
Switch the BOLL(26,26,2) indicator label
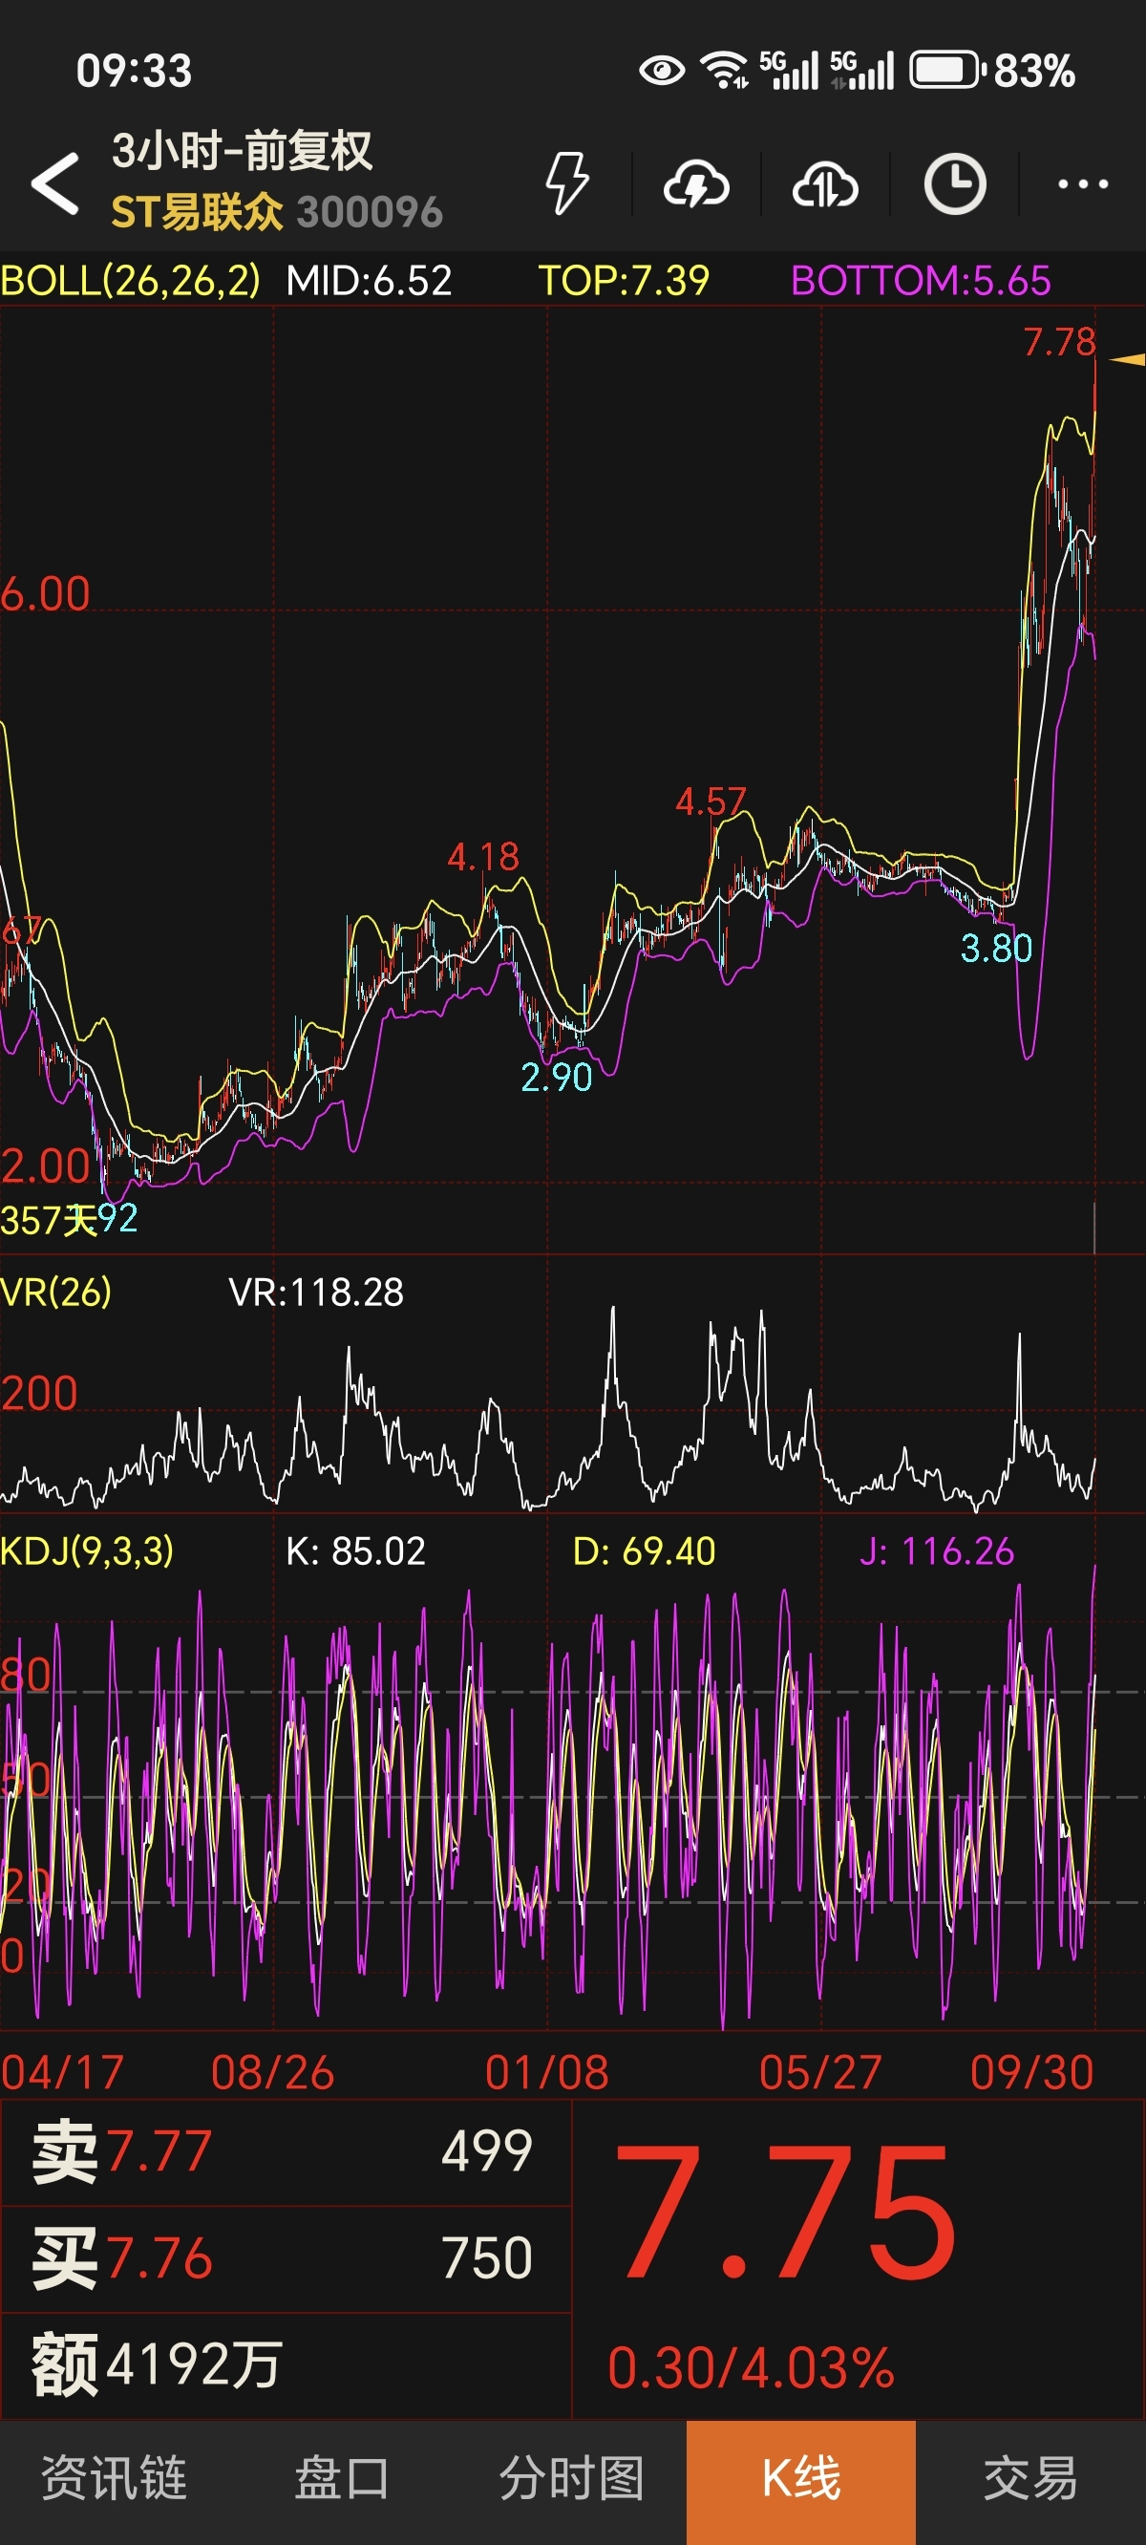131,281
